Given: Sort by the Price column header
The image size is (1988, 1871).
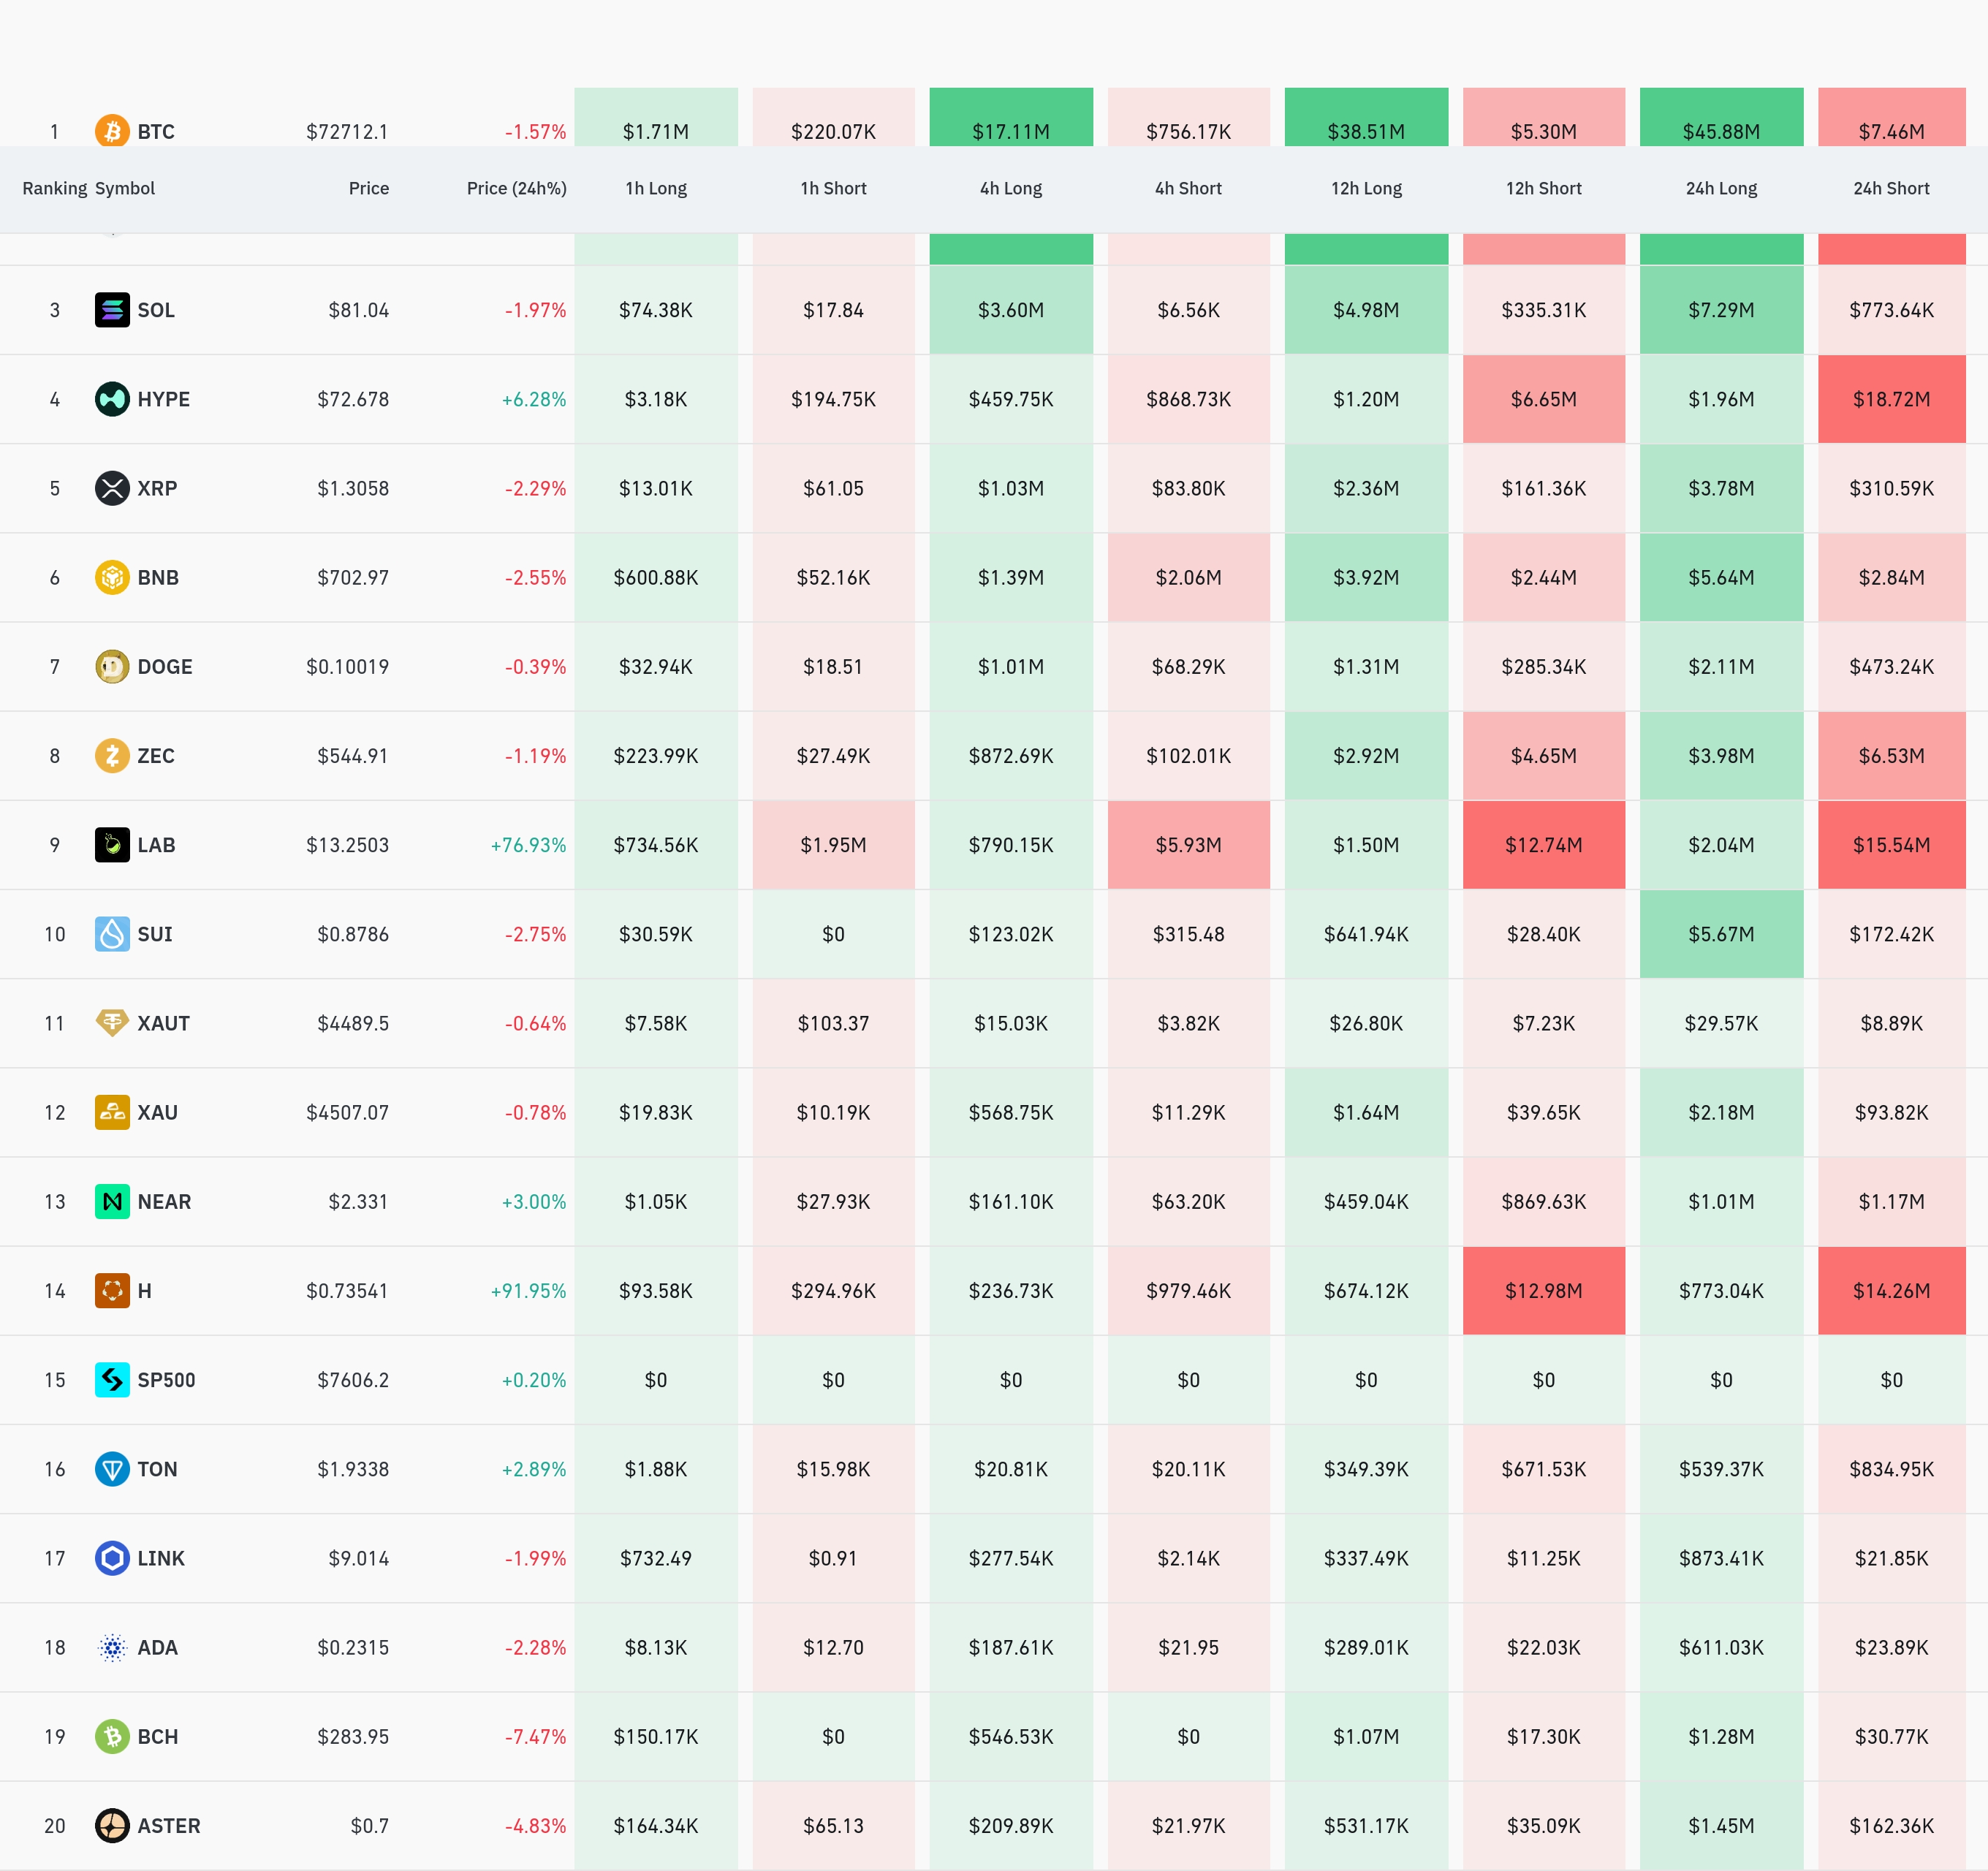Looking at the screenshot, I should 369,188.
